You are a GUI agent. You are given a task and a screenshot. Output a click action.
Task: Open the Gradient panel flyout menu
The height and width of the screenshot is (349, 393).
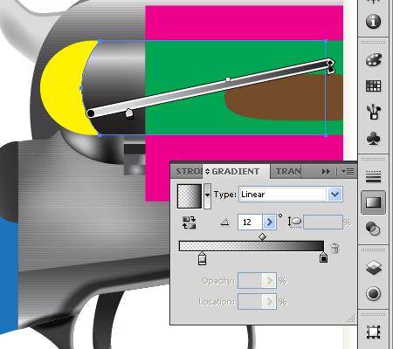348,172
